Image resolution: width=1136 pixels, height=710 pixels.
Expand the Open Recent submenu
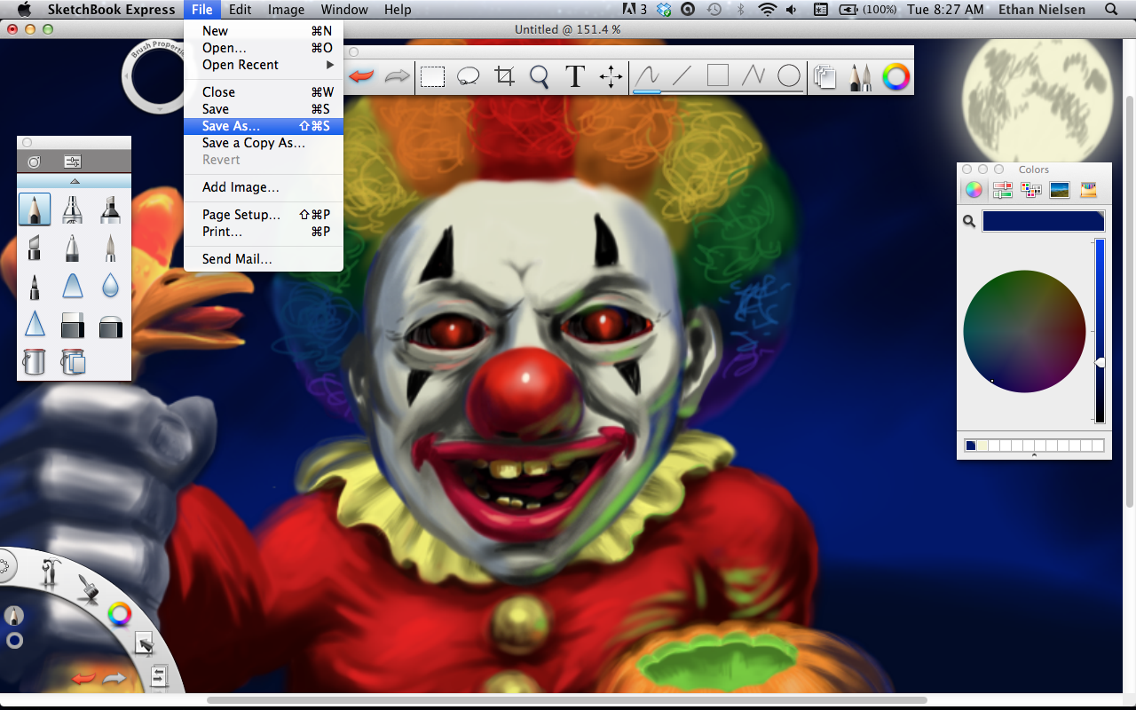(x=264, y=65)
